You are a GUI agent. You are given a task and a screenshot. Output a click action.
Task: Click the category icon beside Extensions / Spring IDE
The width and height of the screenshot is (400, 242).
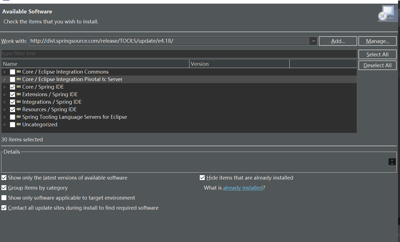19,94
